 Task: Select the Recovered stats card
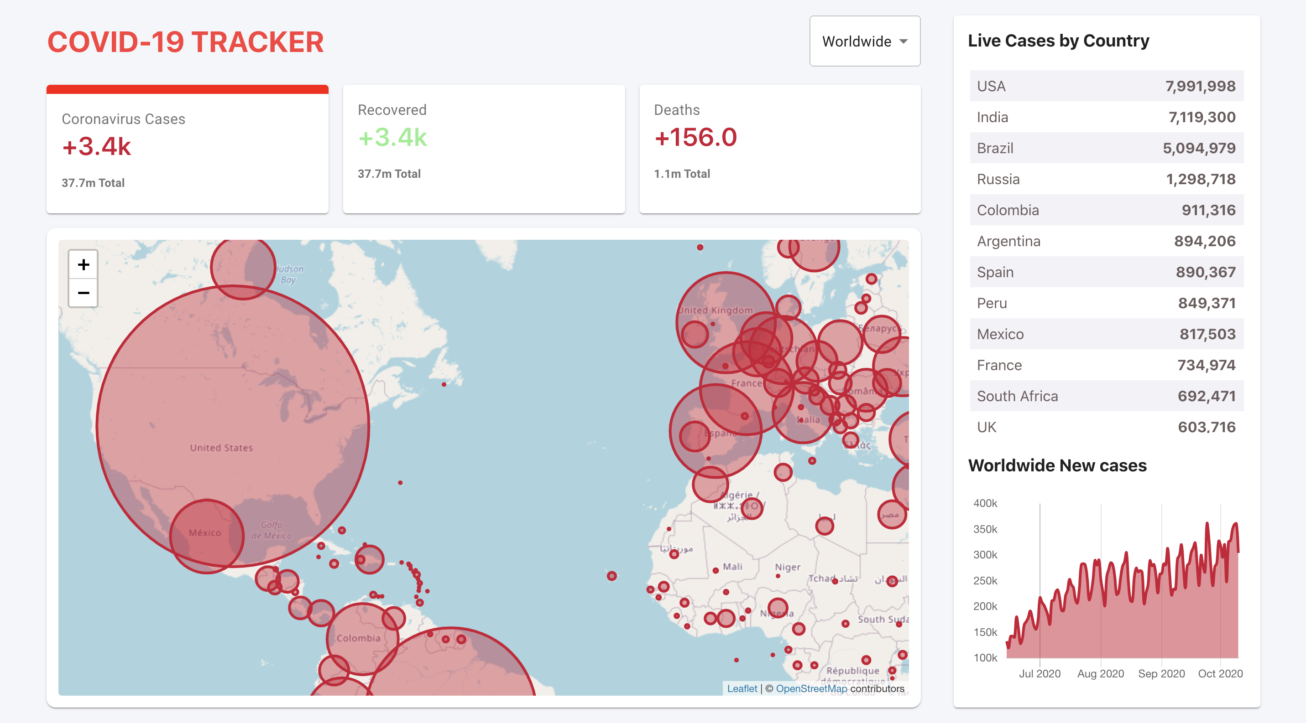(483, 150)
